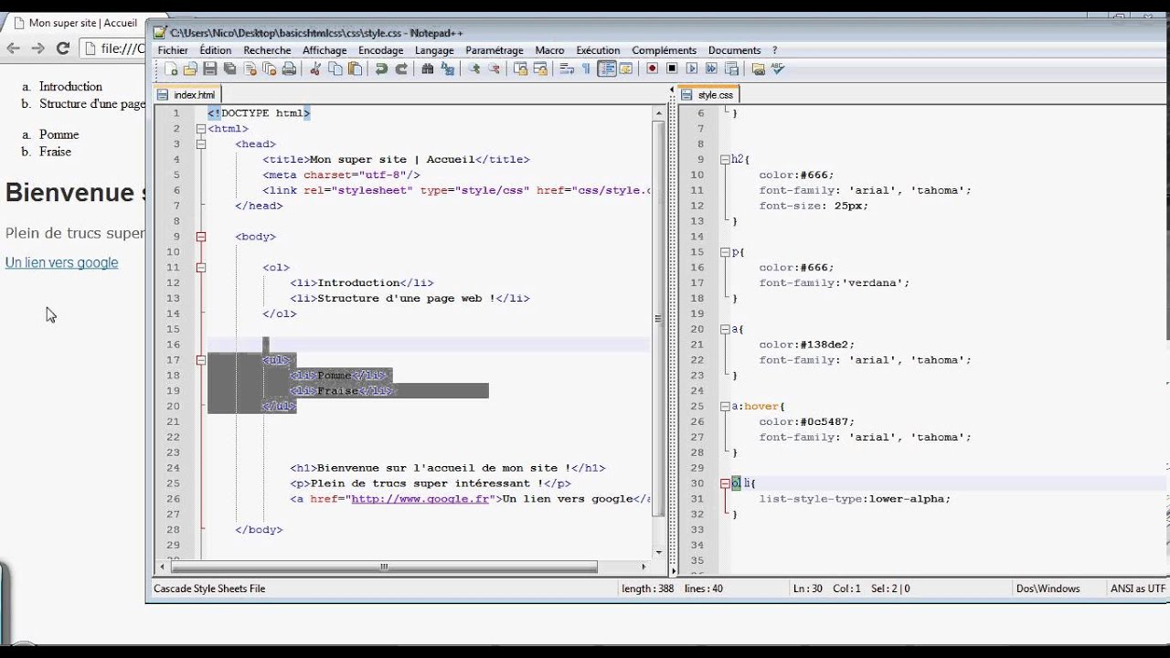Image resolution: width=1170 pixels, height=658 pixels.
Task: Collapse the body block fold marker
Action: (201, 237)
